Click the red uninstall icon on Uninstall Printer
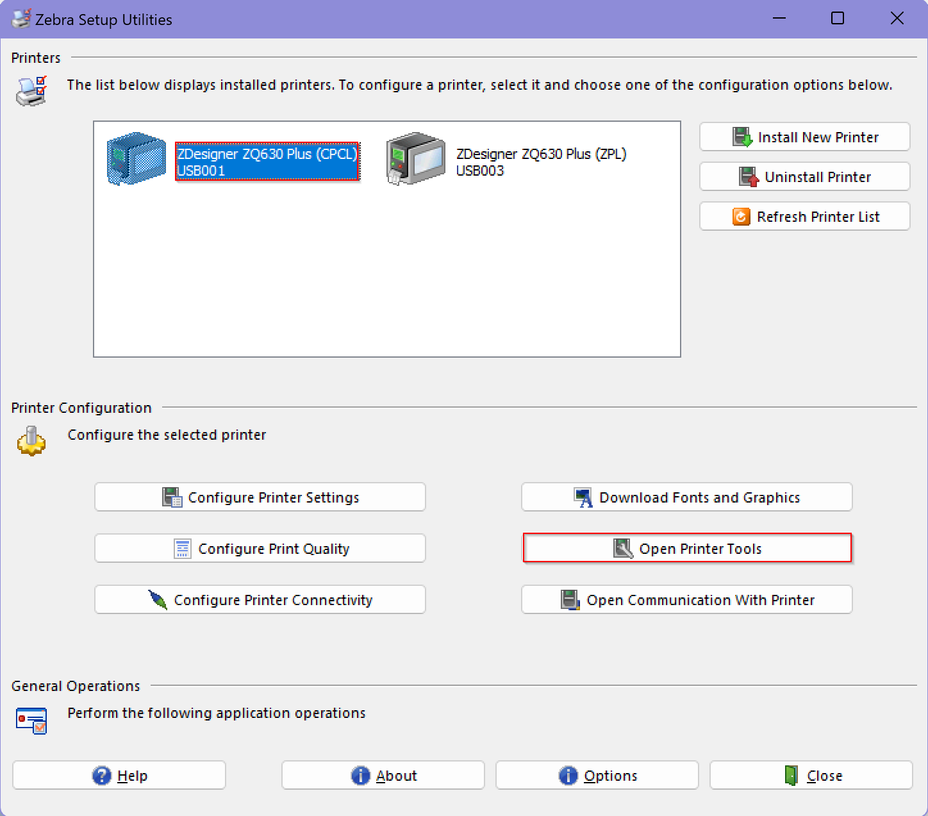This screenshot has height=816, width=928. (747, 176)
